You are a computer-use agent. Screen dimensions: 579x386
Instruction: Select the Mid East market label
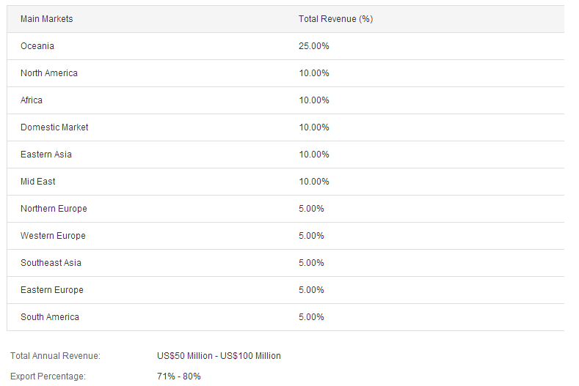coord(38,182)
